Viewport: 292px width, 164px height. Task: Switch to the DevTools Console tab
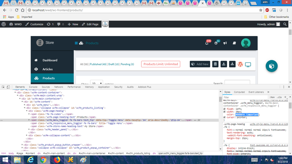coord(33,87)
